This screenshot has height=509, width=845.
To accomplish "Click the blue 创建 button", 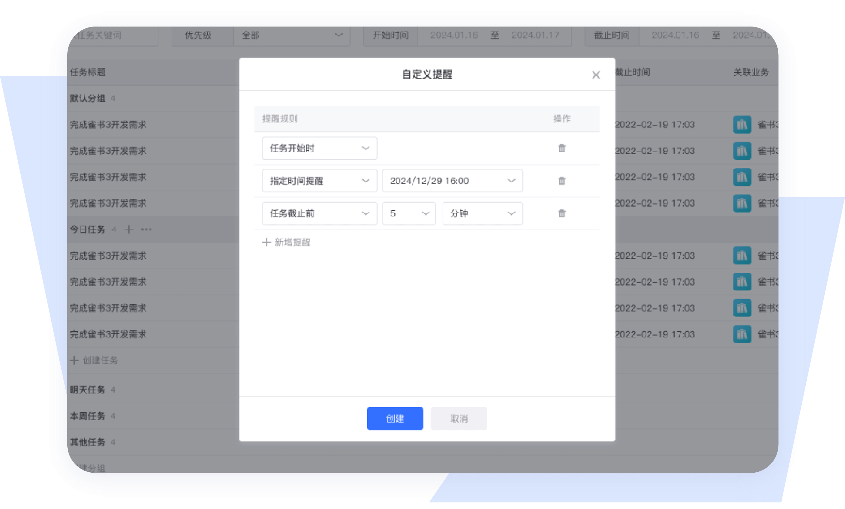I will (x=395, y=418).
